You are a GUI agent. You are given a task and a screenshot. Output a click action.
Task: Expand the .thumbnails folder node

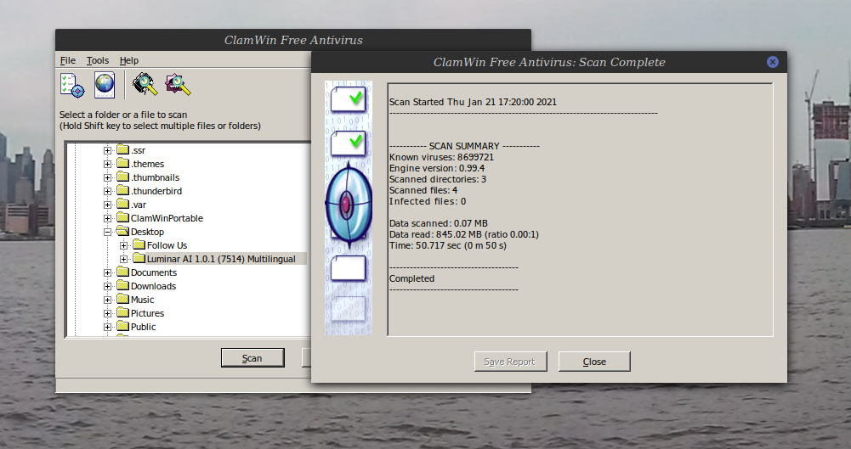(107, 177)
